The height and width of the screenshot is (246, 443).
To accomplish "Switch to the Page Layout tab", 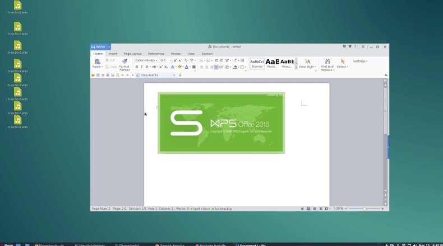I will 132,54.
